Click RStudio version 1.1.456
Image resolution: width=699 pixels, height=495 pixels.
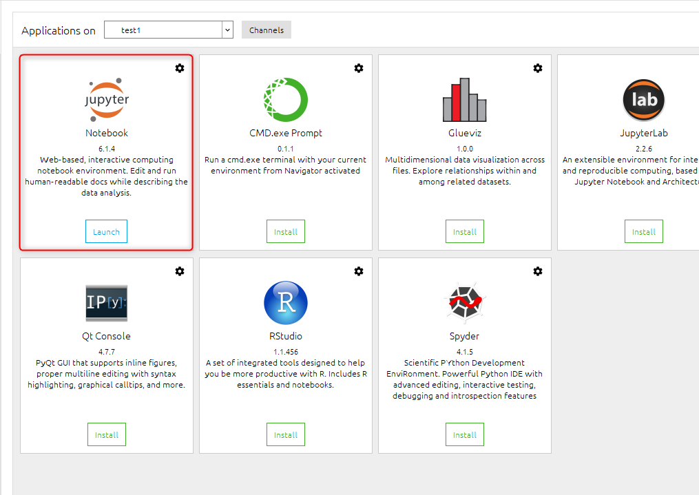(286, 352)
